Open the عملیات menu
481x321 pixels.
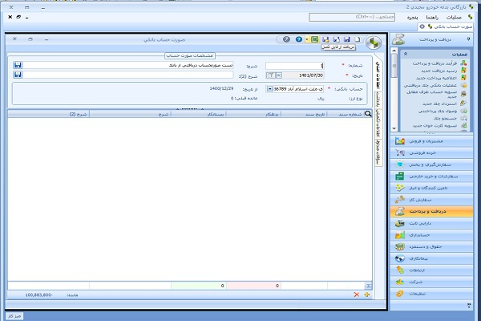click(454, 17)
